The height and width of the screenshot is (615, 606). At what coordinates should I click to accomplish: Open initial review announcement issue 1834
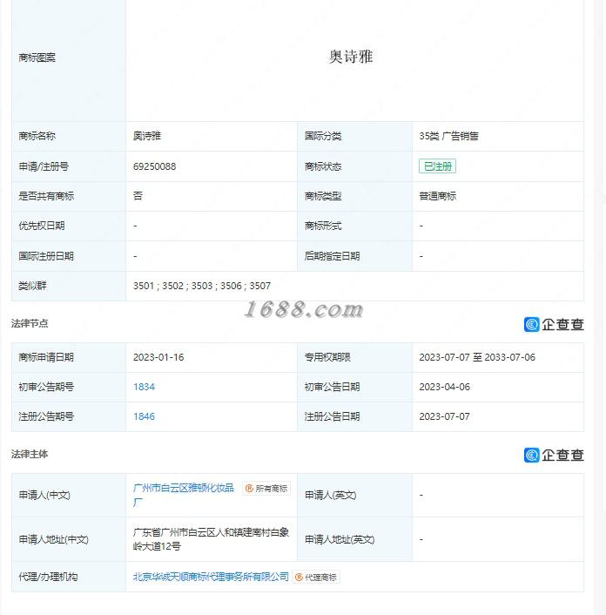pyautogui.click(x=144, y=387)
